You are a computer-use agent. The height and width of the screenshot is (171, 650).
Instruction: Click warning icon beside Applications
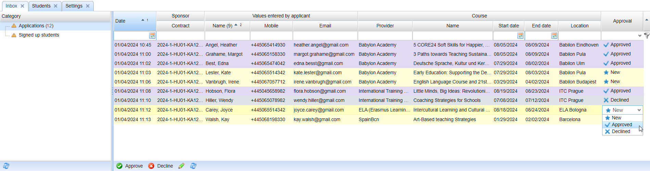14,26
